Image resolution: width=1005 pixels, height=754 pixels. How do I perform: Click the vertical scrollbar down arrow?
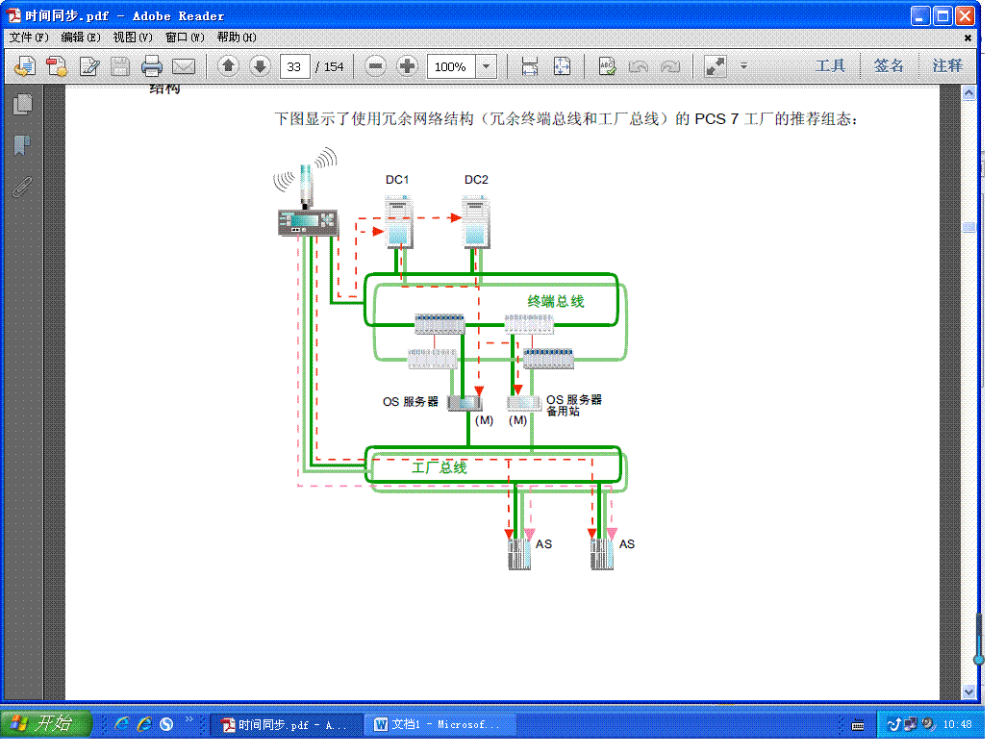coord(968,692)
